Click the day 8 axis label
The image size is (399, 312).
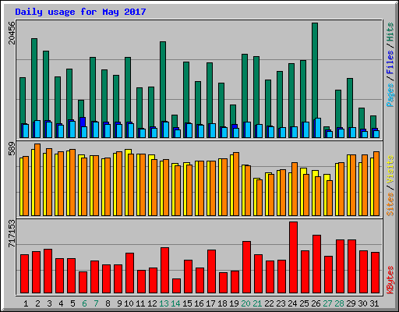pyautogui.click(x=108, y=303)
